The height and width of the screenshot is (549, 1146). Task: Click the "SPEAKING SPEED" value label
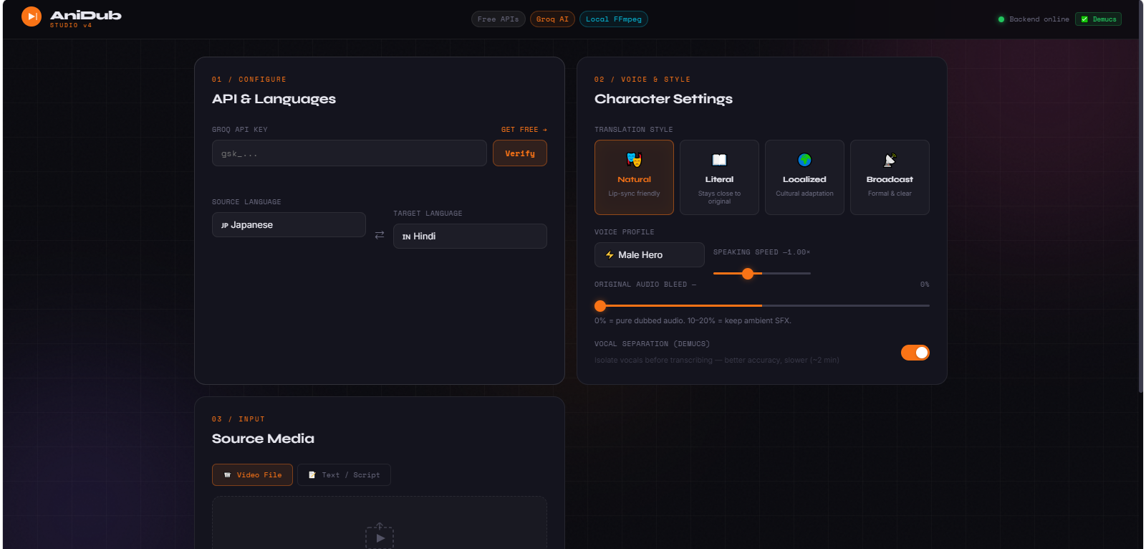761,252
